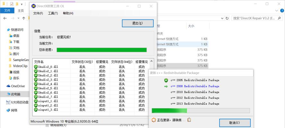Image resolution: width=285 pixels, height=128 pixels.
Task: Select the SampleGeo folder in sidebar
Action: 21,60
